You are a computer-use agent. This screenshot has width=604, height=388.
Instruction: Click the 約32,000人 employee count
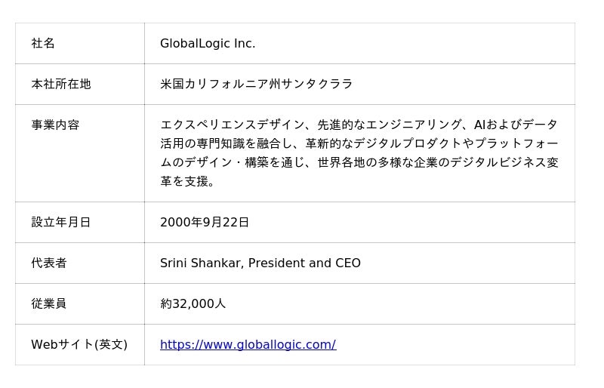pos(193,304)
